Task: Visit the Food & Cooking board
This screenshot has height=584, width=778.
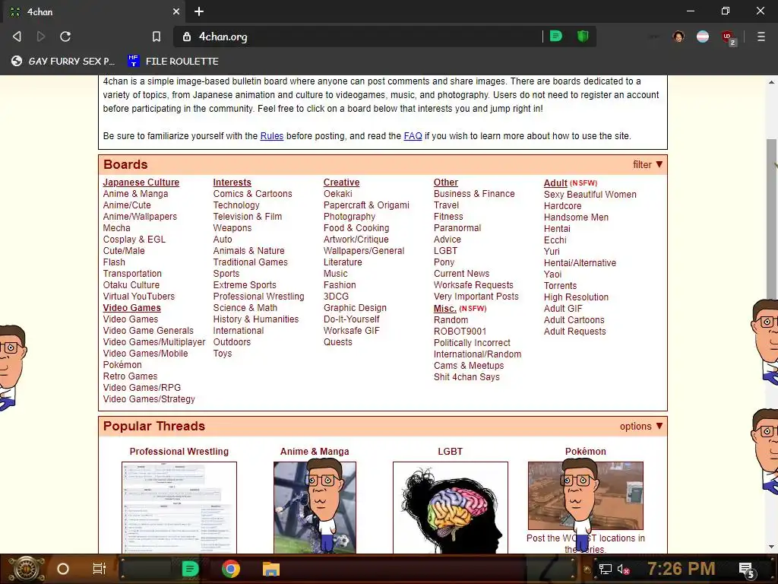Action: (356, 228)
